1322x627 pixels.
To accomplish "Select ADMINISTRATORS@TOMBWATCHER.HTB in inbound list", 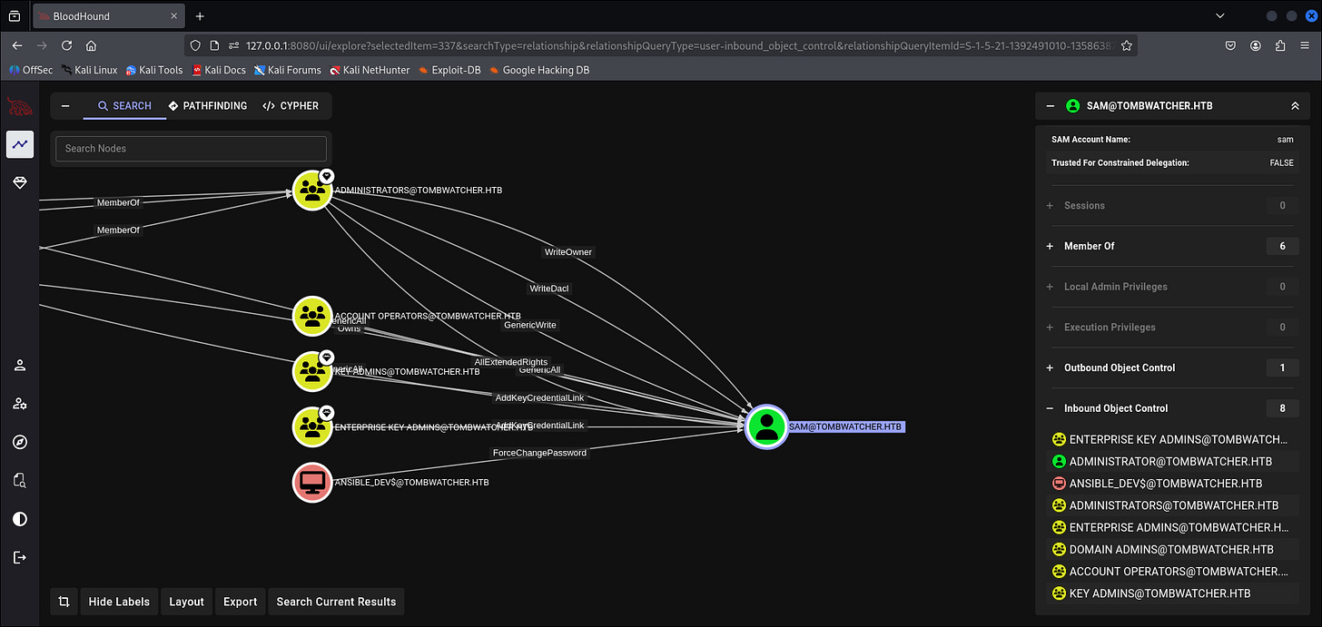I will pyautogui.click(x=1171, y=505).
